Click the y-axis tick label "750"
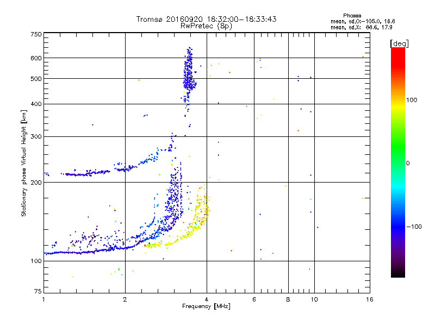The height and width of the screenshot is (326, 435). (x=36, y=34)
